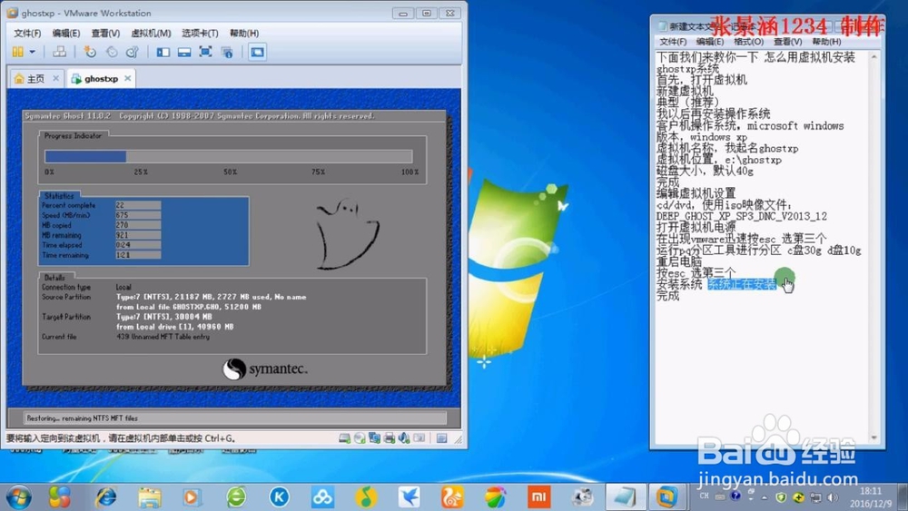Viewport: 908px width, 511px height.
Task: Open the QQ Music yellow note icon
Action: point(365,497)
